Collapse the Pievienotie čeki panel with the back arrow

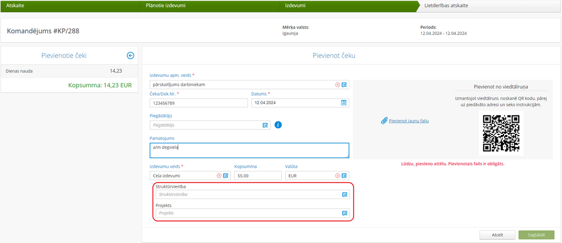tap(131, 56)
